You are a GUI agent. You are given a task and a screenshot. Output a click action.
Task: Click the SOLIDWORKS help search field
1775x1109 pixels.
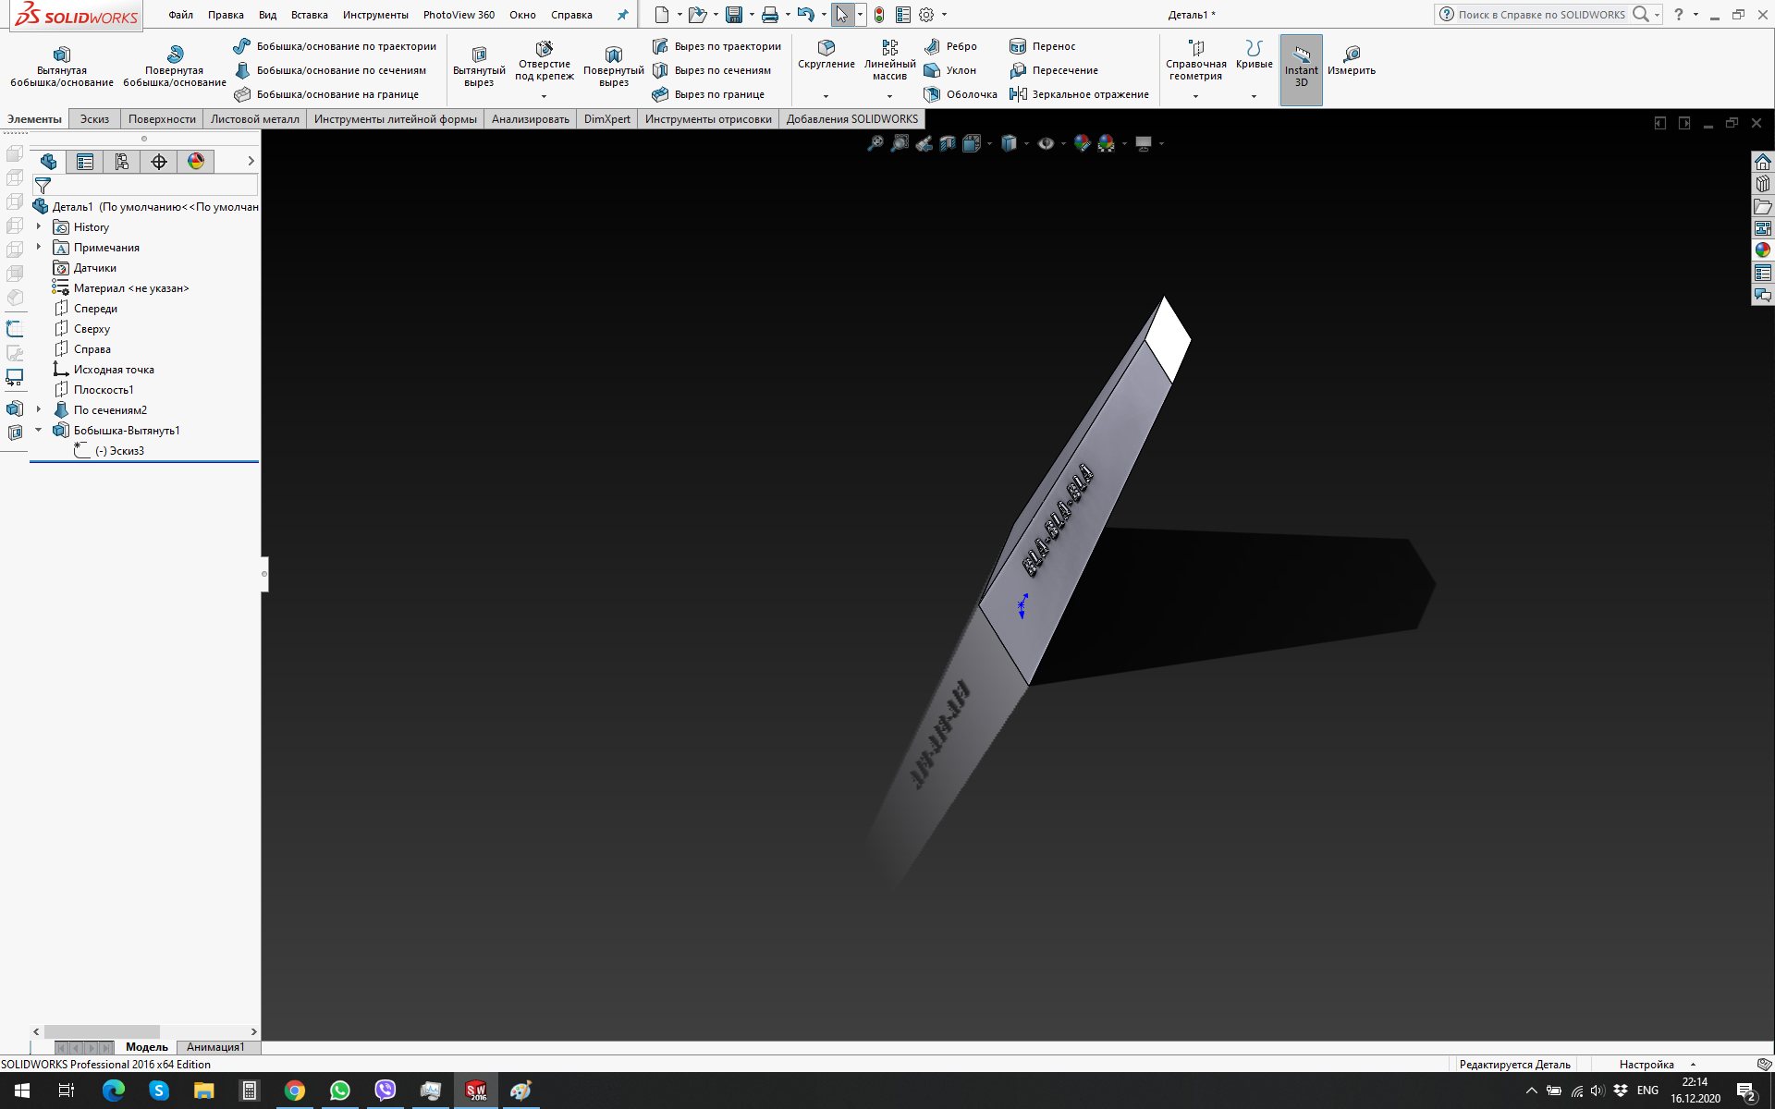1540,15
